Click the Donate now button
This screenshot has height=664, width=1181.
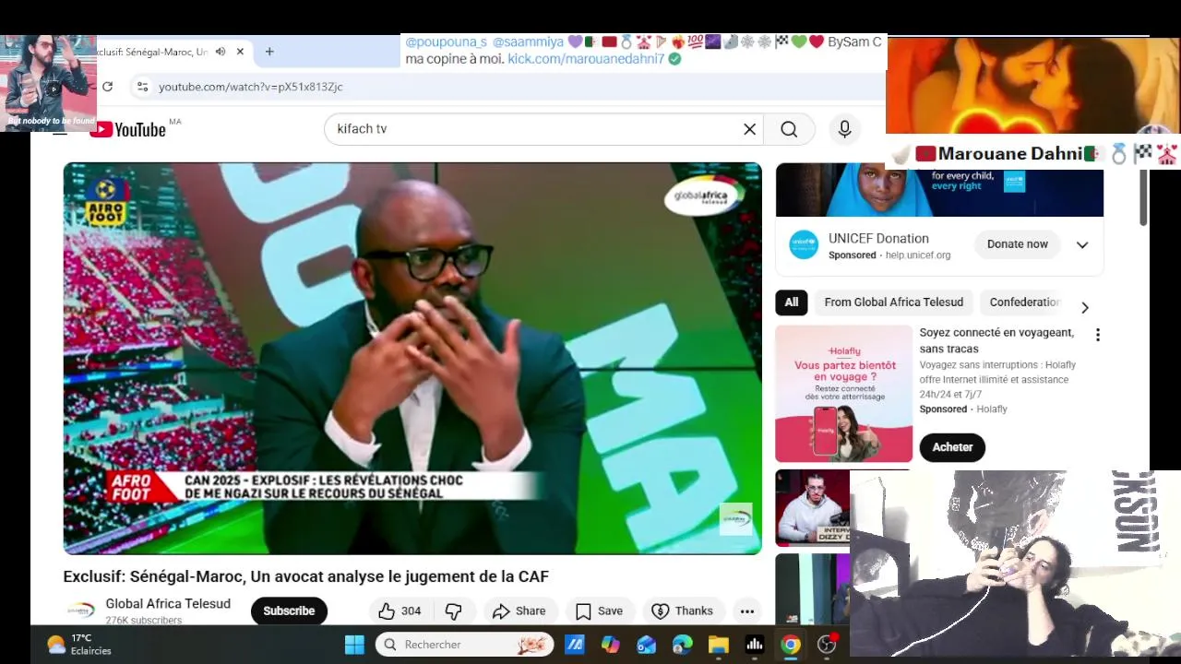click(1018, 244)
